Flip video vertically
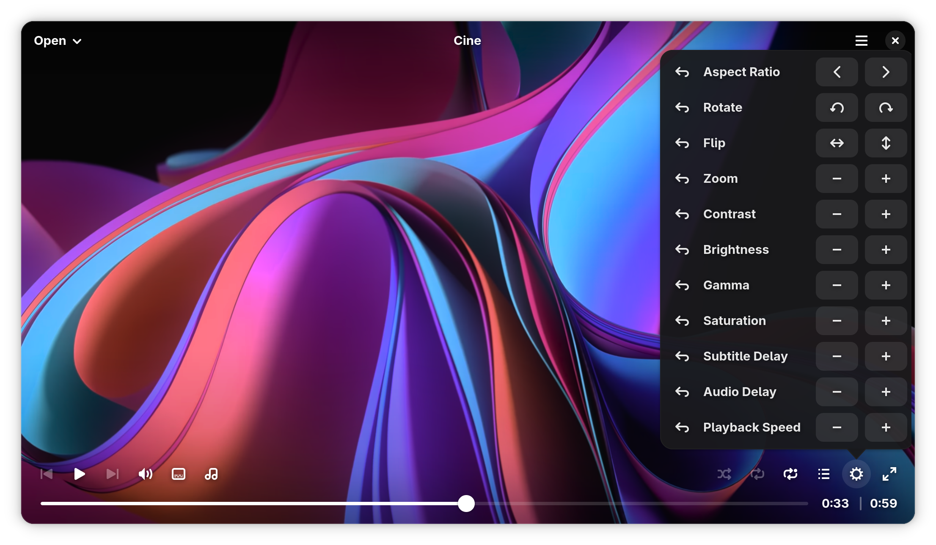The height and width of the screenshot is (545, 936). point(886,143)
